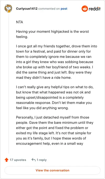Upvote with the orange arrow icon
105x179 pixels.
point(7,160)
